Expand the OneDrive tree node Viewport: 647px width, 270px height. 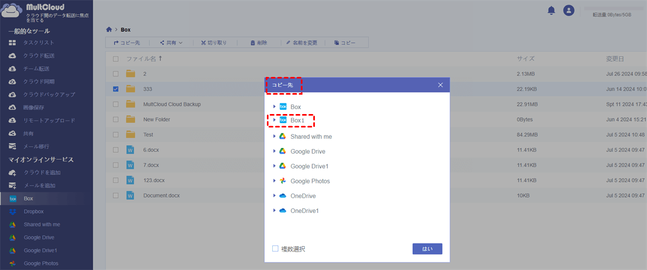[274, 196]
